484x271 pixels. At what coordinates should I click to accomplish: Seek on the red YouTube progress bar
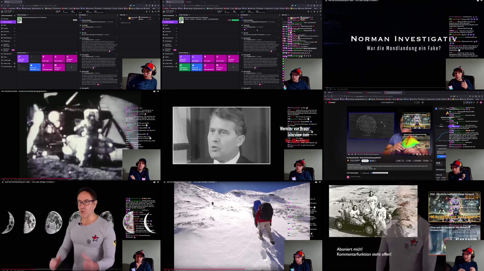(389, 153)
